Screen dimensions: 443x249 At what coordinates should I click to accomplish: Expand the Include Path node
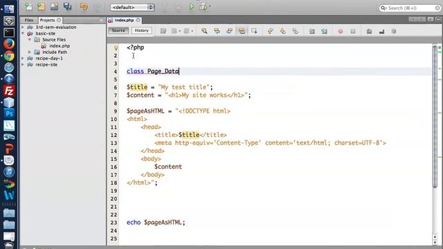click(30, 52)
